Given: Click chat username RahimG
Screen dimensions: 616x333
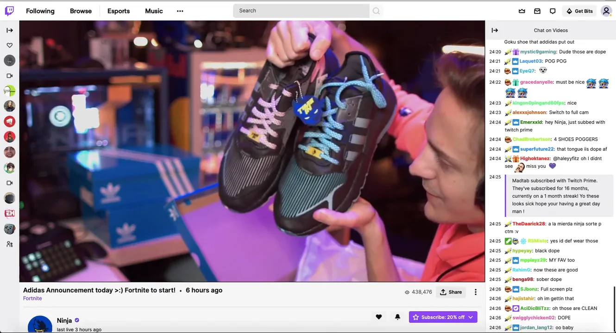Looking at the screenshot, I should pos(522,270).
